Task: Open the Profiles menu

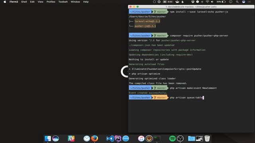Action: 51,2
